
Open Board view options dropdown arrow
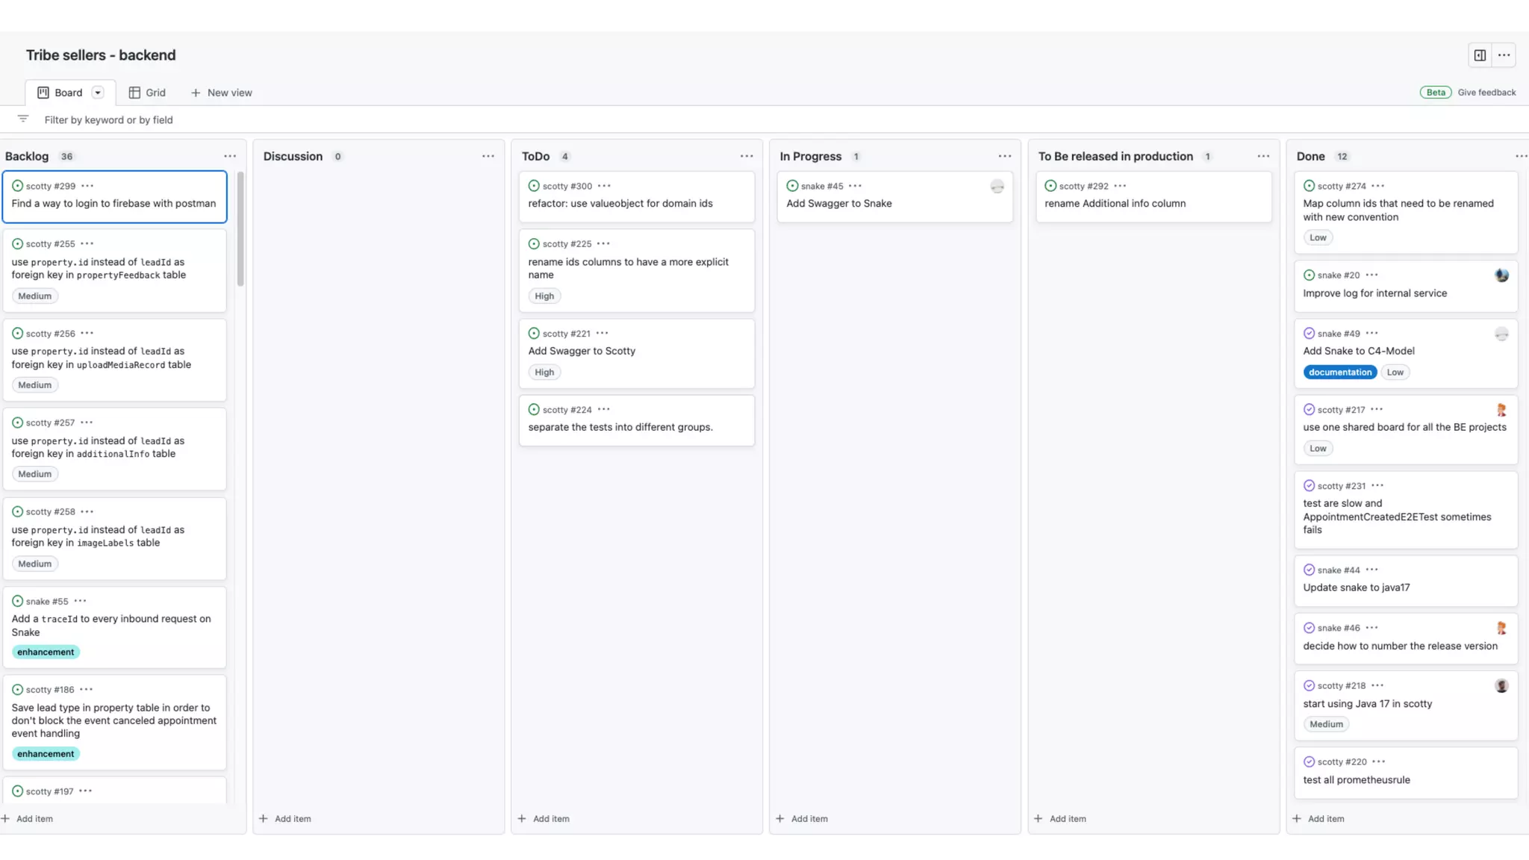pyautogui.click(x=98, y=93)
